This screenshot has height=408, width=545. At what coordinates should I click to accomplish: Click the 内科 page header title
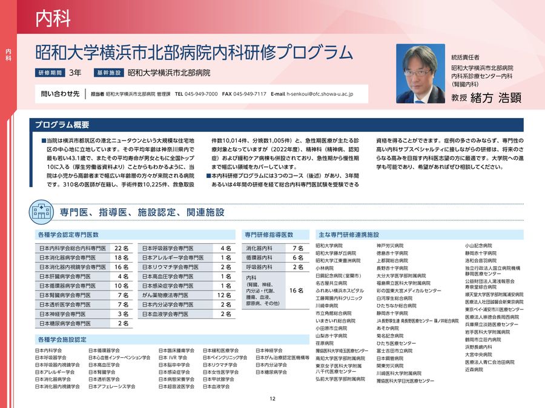tap(53, 18)
